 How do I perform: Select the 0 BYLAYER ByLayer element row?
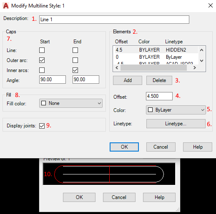tap(156, 57)
